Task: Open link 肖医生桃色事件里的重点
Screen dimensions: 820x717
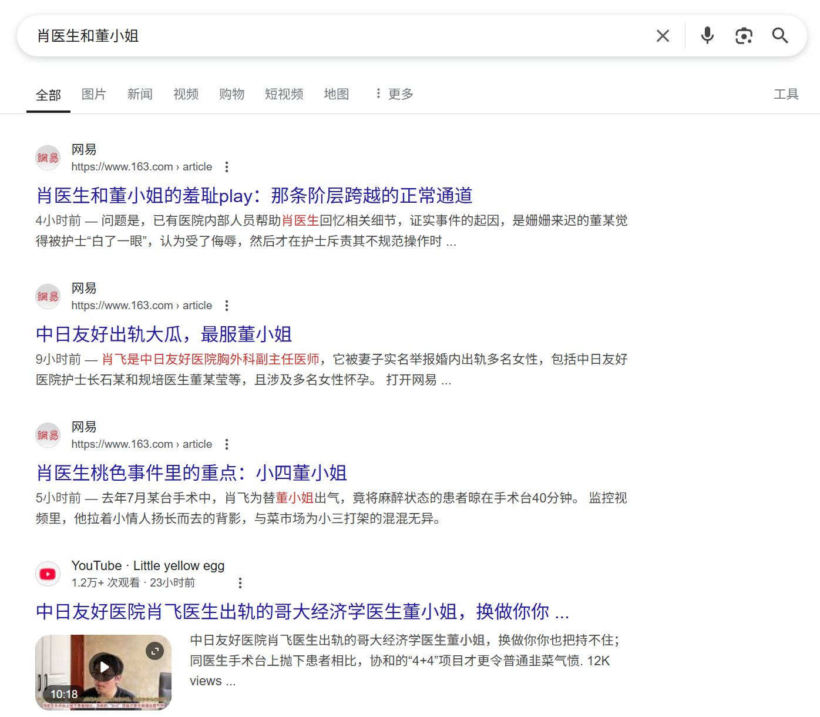Action: (191, 473)
